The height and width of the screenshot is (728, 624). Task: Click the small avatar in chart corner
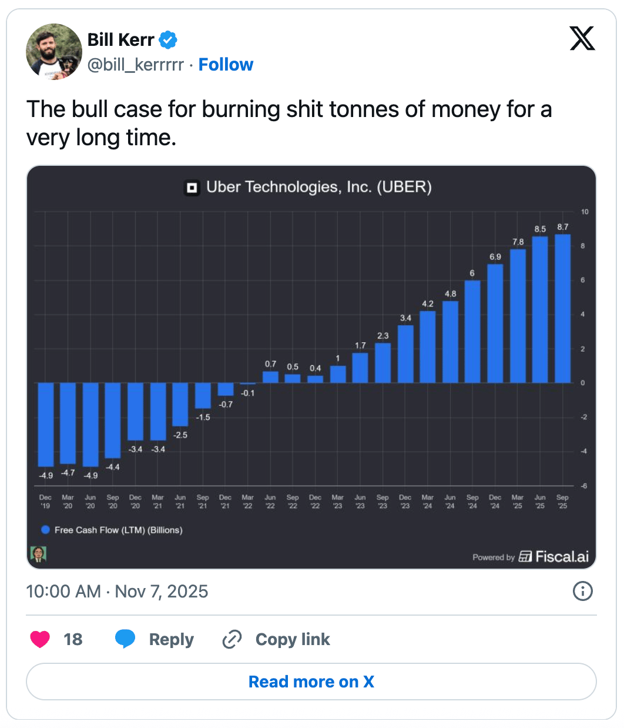[x=38, y=554]
